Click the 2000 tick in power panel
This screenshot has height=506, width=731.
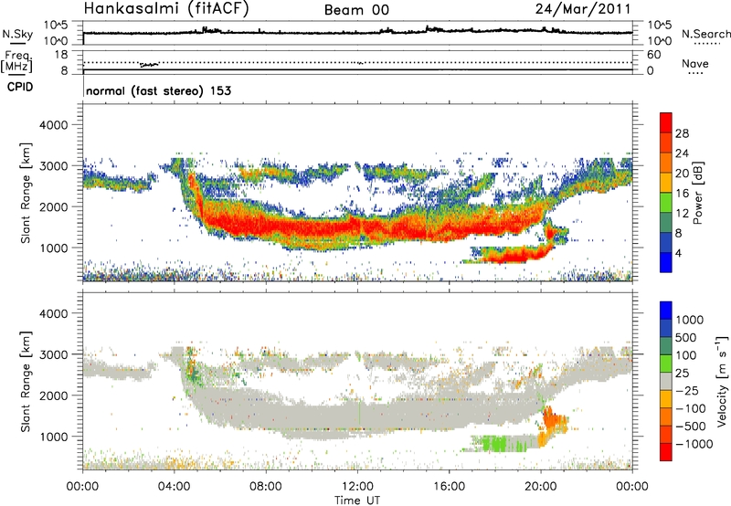point(53,206)
